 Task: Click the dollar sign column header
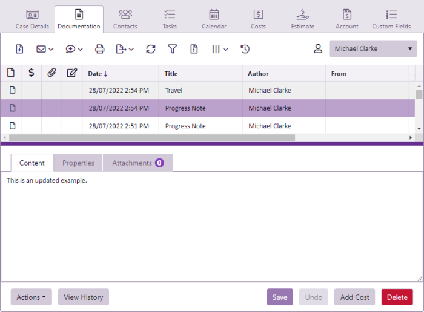(31, 73)
